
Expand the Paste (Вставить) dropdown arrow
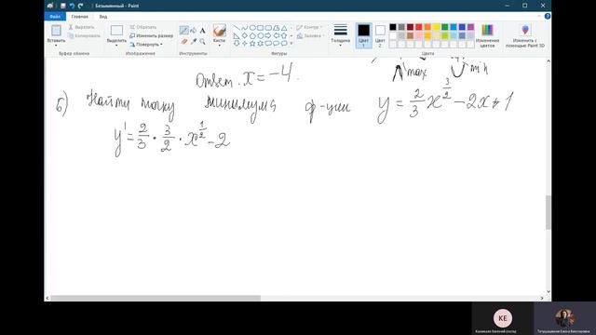click(x=56, y=46)
